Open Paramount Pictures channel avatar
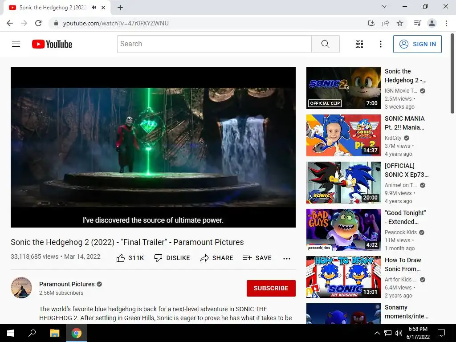 pyautogui.click(x=21, y=288)
